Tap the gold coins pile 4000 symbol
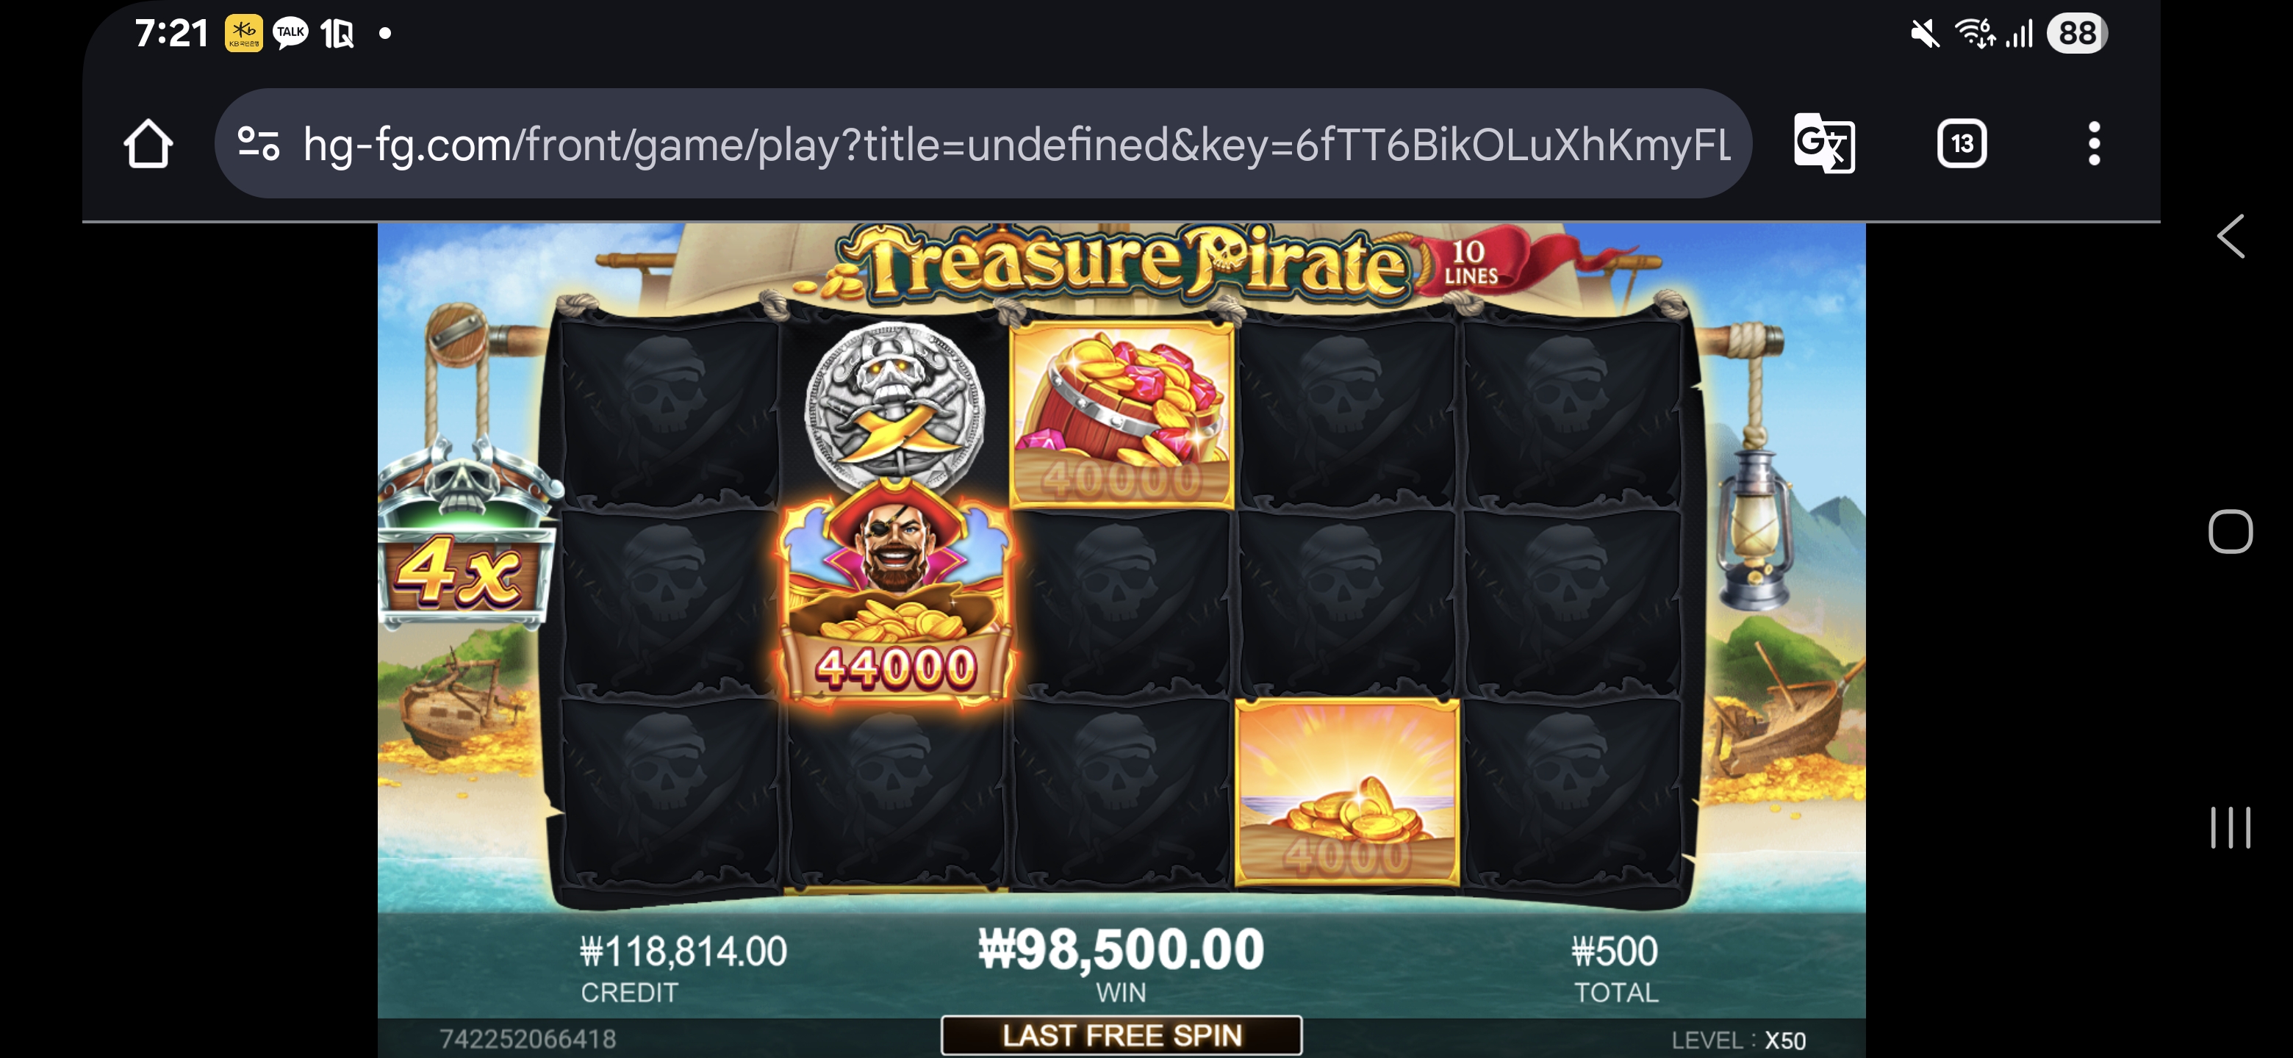 click(1347, 793)
